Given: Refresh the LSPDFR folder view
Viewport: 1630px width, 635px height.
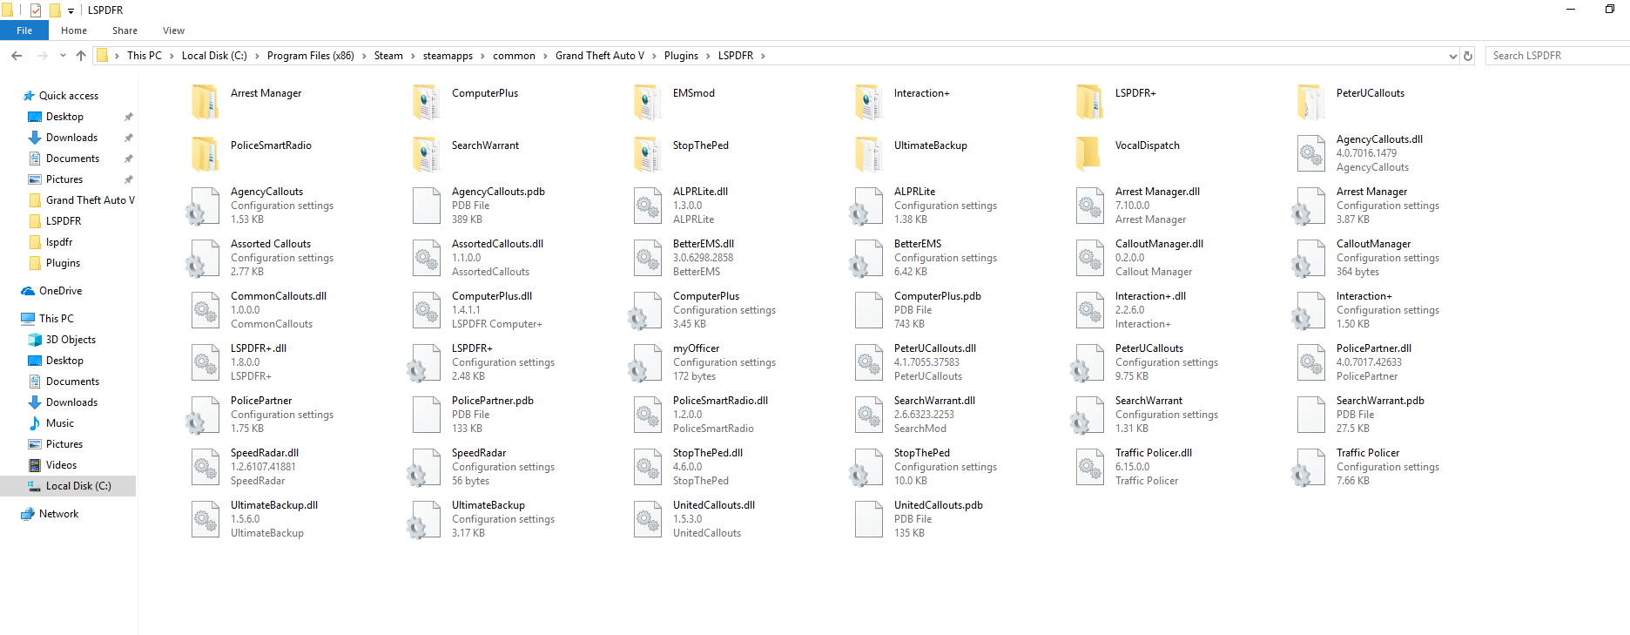Looking at the screenshot, I should pos(1468,56).
